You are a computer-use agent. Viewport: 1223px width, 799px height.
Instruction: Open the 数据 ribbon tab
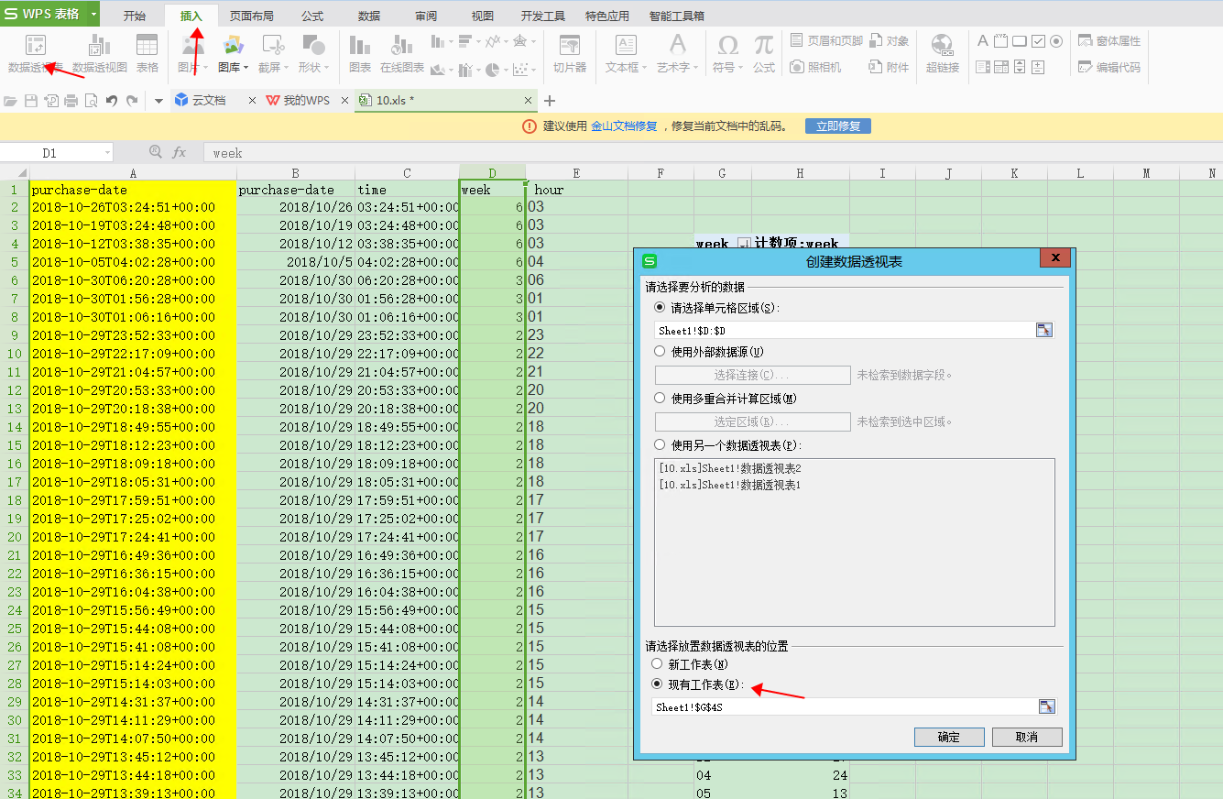(x=369, y=16)
